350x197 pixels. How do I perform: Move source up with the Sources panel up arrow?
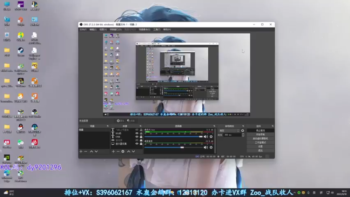129,151
